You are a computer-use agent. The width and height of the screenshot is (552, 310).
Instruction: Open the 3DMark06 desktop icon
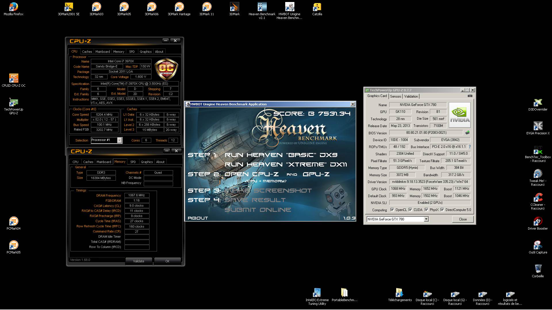click(x=152, y=9)
